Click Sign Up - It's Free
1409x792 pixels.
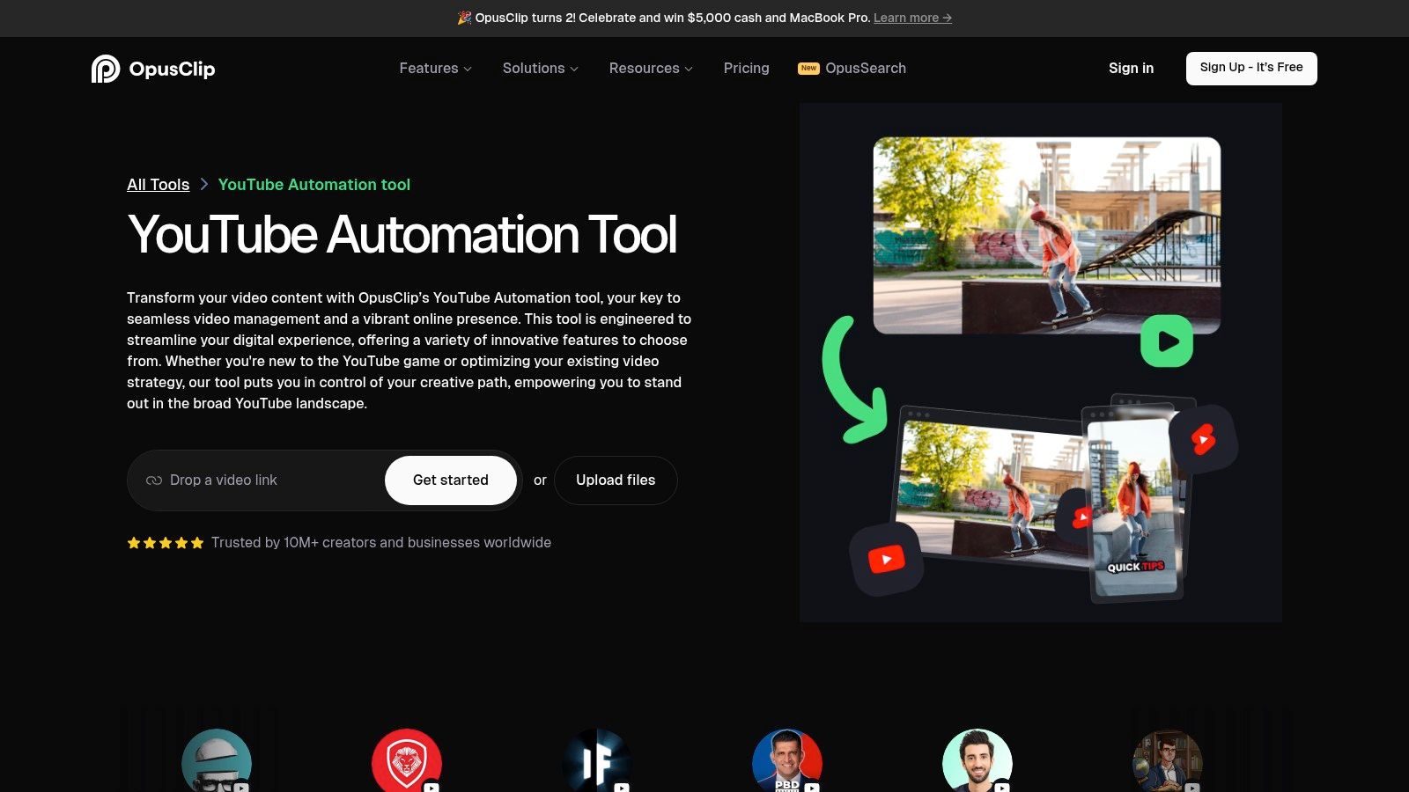click(x=1250, y=68)
